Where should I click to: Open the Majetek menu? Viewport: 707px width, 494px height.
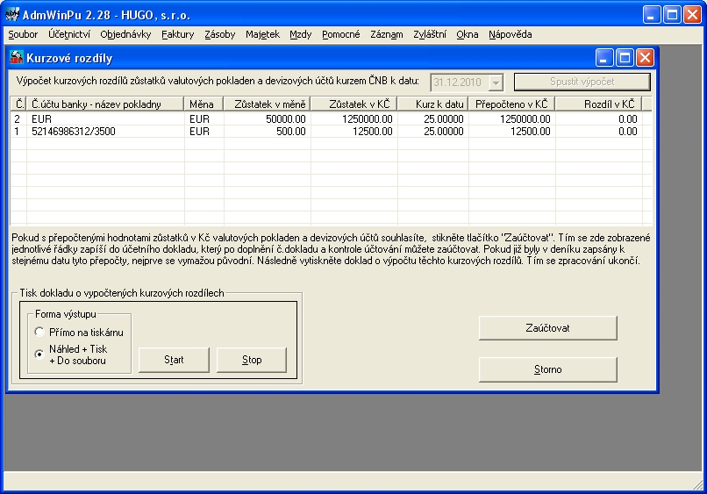pyautogui.click(x=262, y=34)
